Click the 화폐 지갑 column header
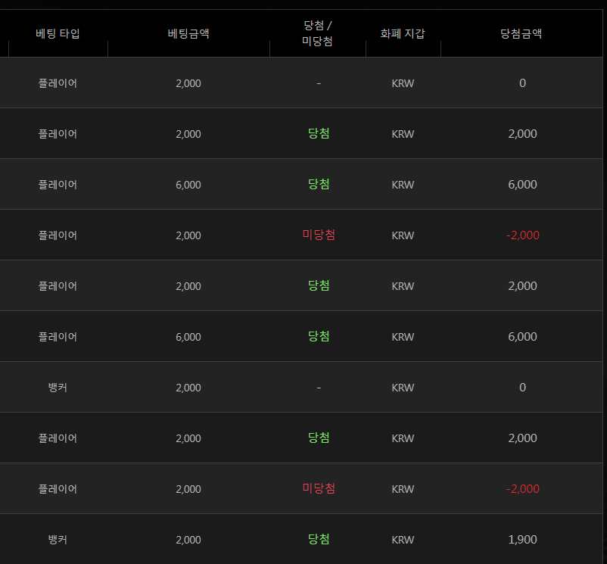The image size is (607, 564). point(403,33)
